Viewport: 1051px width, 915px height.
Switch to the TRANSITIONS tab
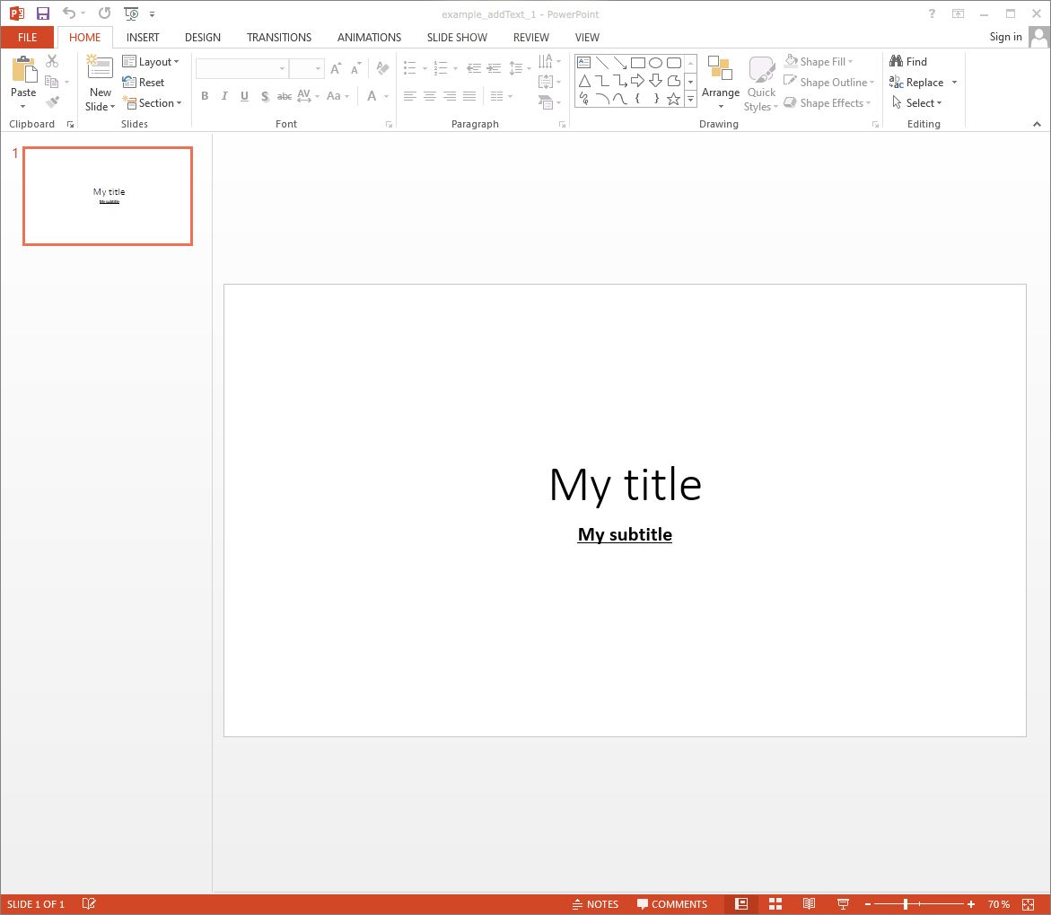[x=279, y=37]
